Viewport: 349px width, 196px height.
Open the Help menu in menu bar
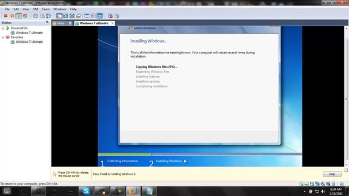(73, 9)
